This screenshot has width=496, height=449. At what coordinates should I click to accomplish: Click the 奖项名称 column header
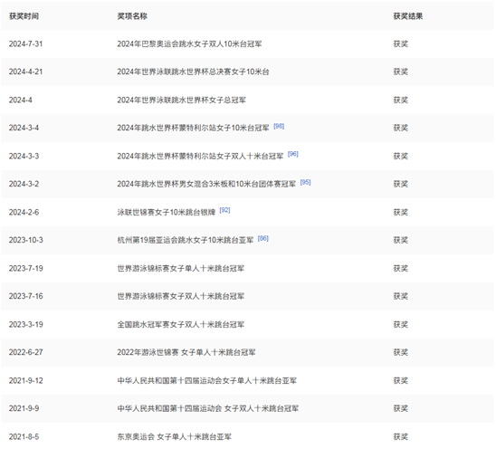point(132,16)
